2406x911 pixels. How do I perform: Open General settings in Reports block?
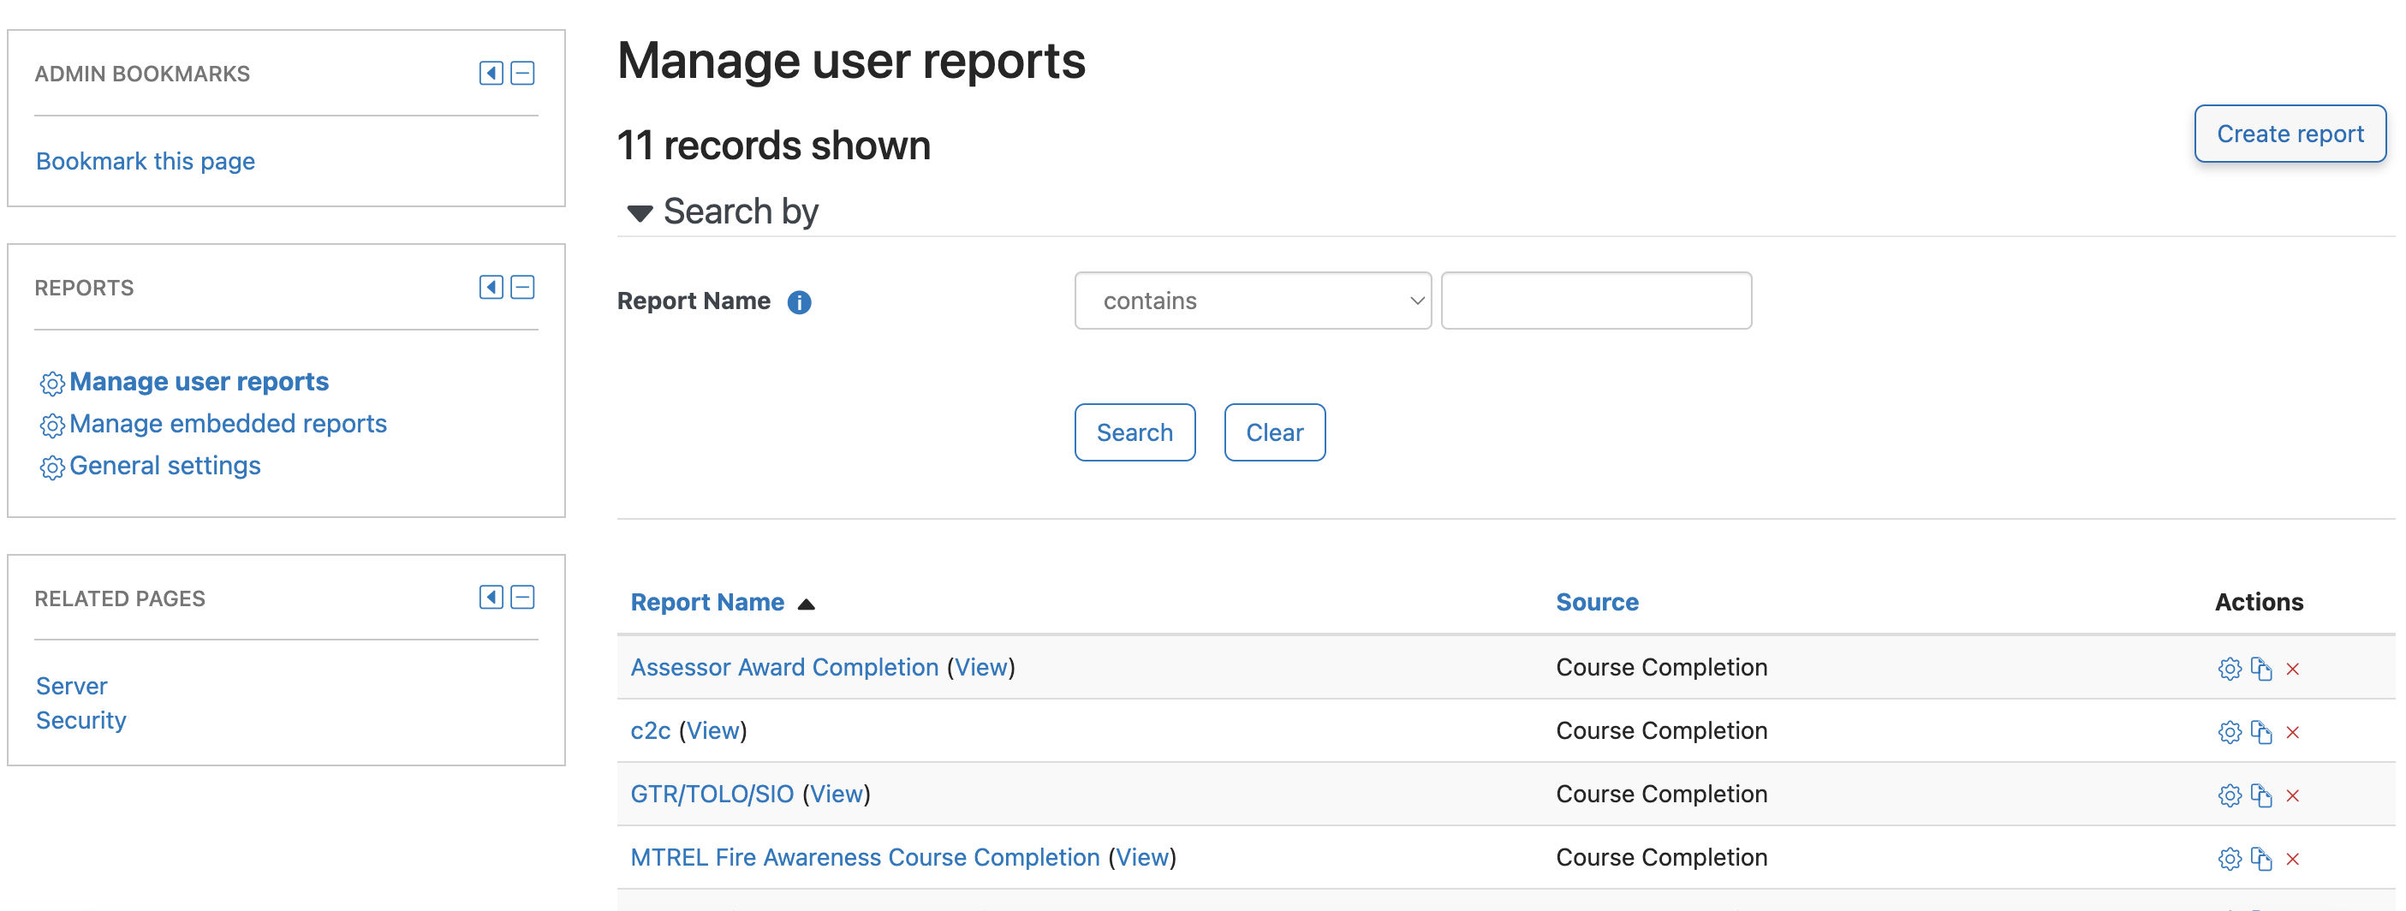coord(165,465)
